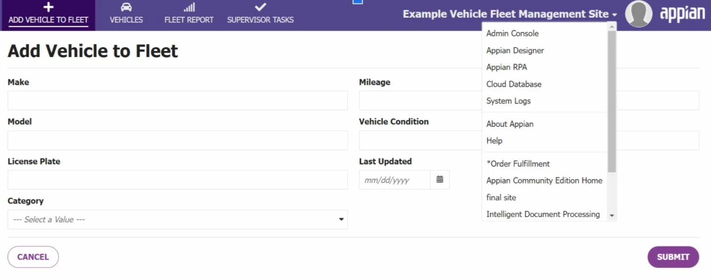Viewport: 711px width, 280px height.
Task: Expand the Category select dropdown
Action: click(177, 219)
